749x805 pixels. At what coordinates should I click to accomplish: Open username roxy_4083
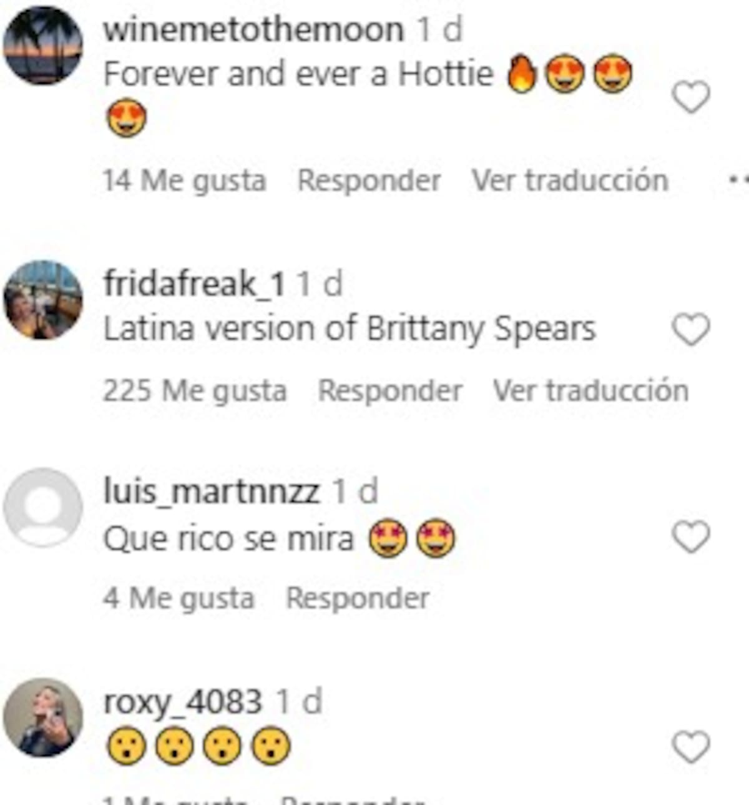point(182,702)
